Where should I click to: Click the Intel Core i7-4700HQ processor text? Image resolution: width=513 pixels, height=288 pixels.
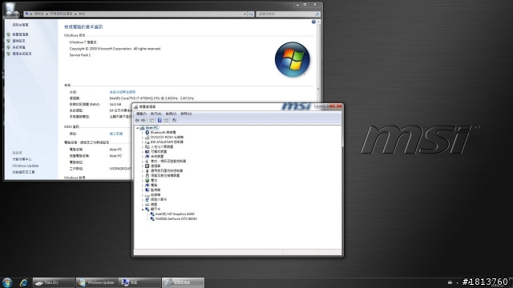tap(151, 98)
